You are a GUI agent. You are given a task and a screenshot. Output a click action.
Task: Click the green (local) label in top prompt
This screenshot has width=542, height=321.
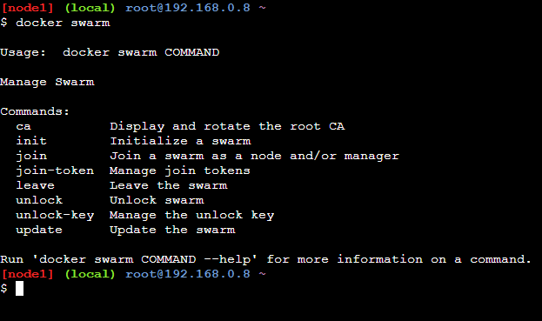pyautogui.click(x=90, y=8)
